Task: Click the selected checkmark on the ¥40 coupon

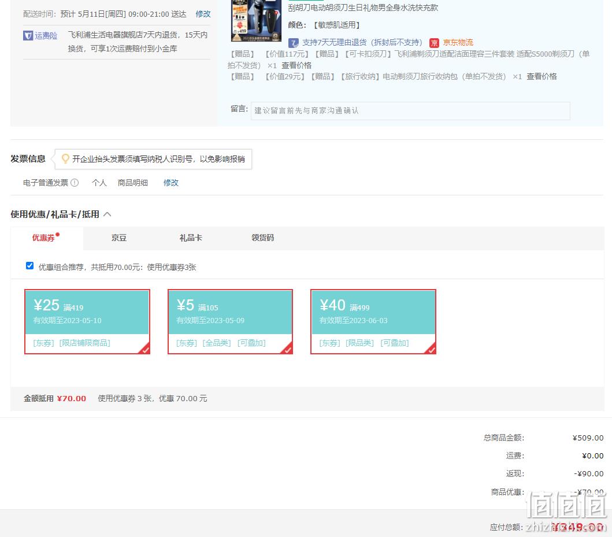Action: coord(431,349)
